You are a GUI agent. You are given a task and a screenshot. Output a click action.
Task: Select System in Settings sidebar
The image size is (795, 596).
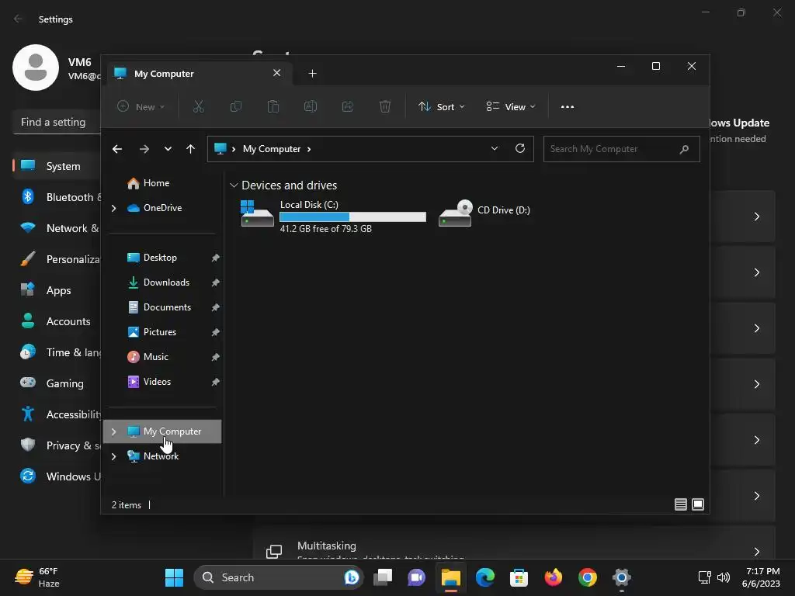(x=57, y=166)
